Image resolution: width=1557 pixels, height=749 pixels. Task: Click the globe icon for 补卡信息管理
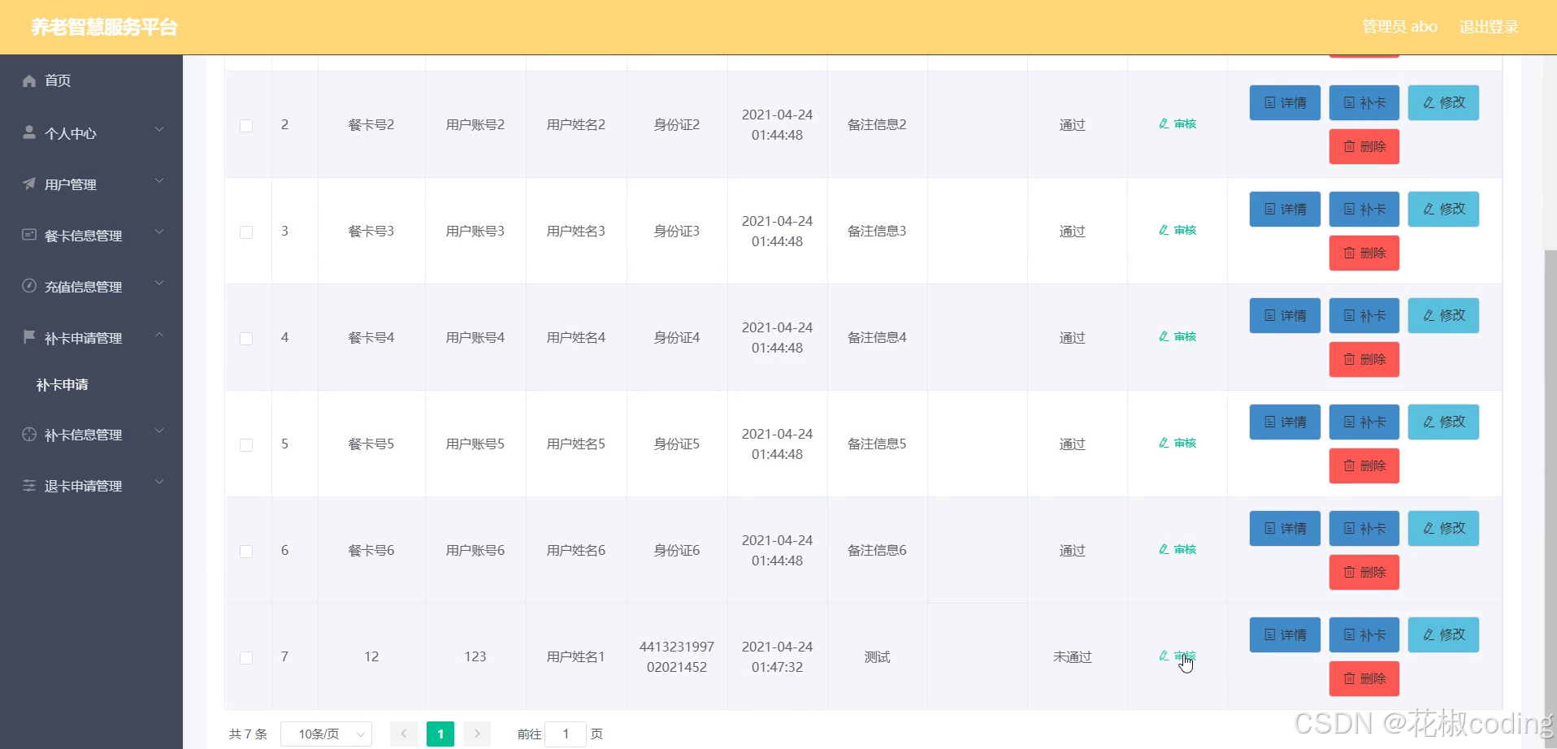pyautogui.click(x=28, y=434)
